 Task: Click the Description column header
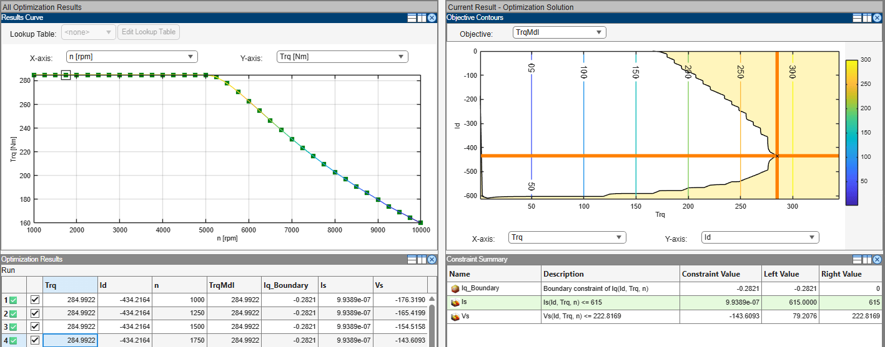[610, 274]
